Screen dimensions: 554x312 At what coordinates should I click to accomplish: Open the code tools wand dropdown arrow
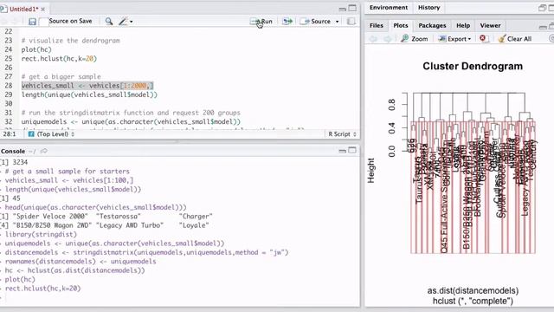[x=131, y=22]
